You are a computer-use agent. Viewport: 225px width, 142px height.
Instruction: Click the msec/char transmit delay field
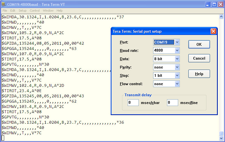pos(133,103)
